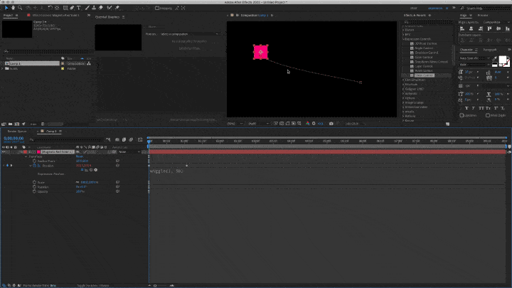Select the Hand tool

pos(13,8)
